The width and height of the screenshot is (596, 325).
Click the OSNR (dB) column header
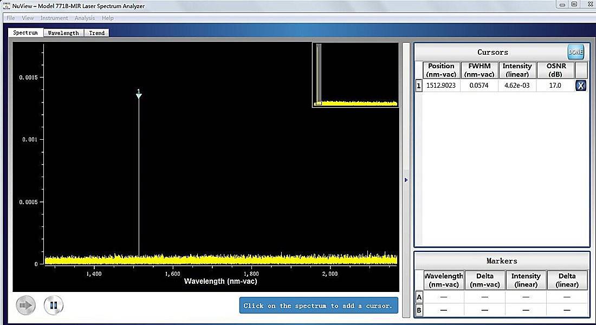[x=555, y=70]
